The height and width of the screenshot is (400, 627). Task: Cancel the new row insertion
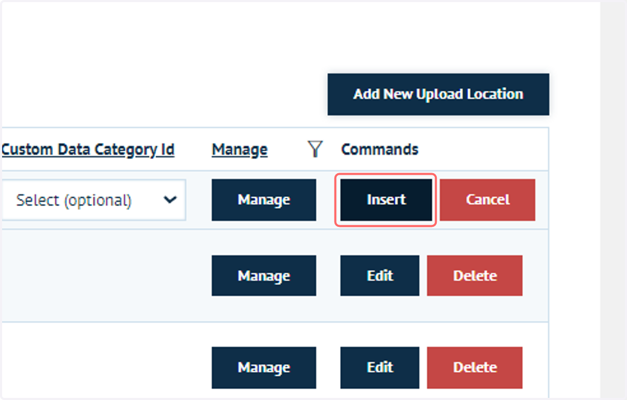point(487,200)
